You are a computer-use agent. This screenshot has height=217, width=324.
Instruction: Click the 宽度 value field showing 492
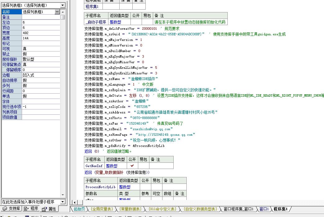tap(41, 33)
